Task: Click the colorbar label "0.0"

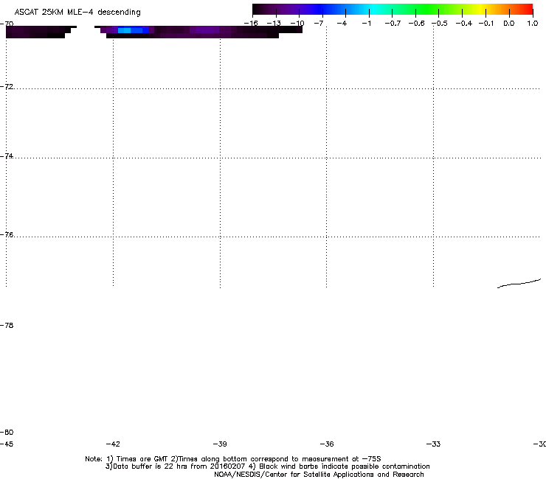Action: pyautogui.click(x=509, y=24)
